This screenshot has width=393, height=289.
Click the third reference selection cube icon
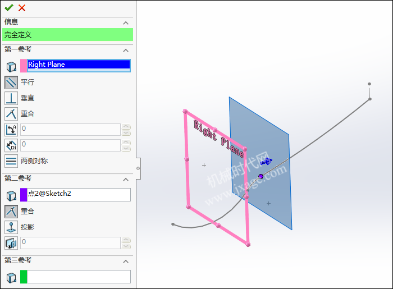pos(11,278)
